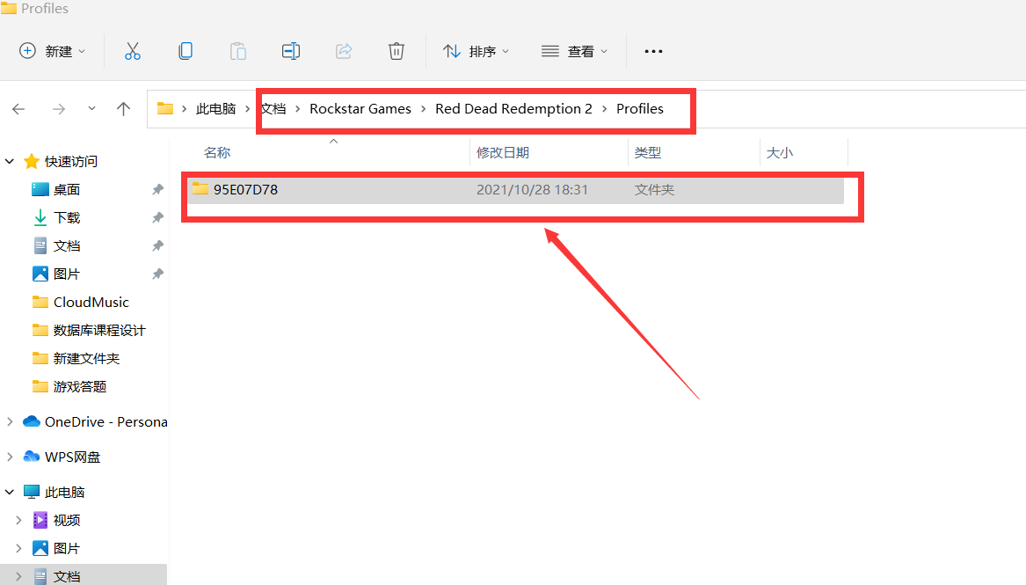The height and width of the screenshot is (585, 1026).
Task: Open the three-dots more options menu
Action: click(x=653, y=51)
